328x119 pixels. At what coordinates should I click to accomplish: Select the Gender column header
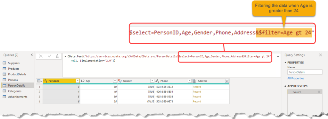136,81
